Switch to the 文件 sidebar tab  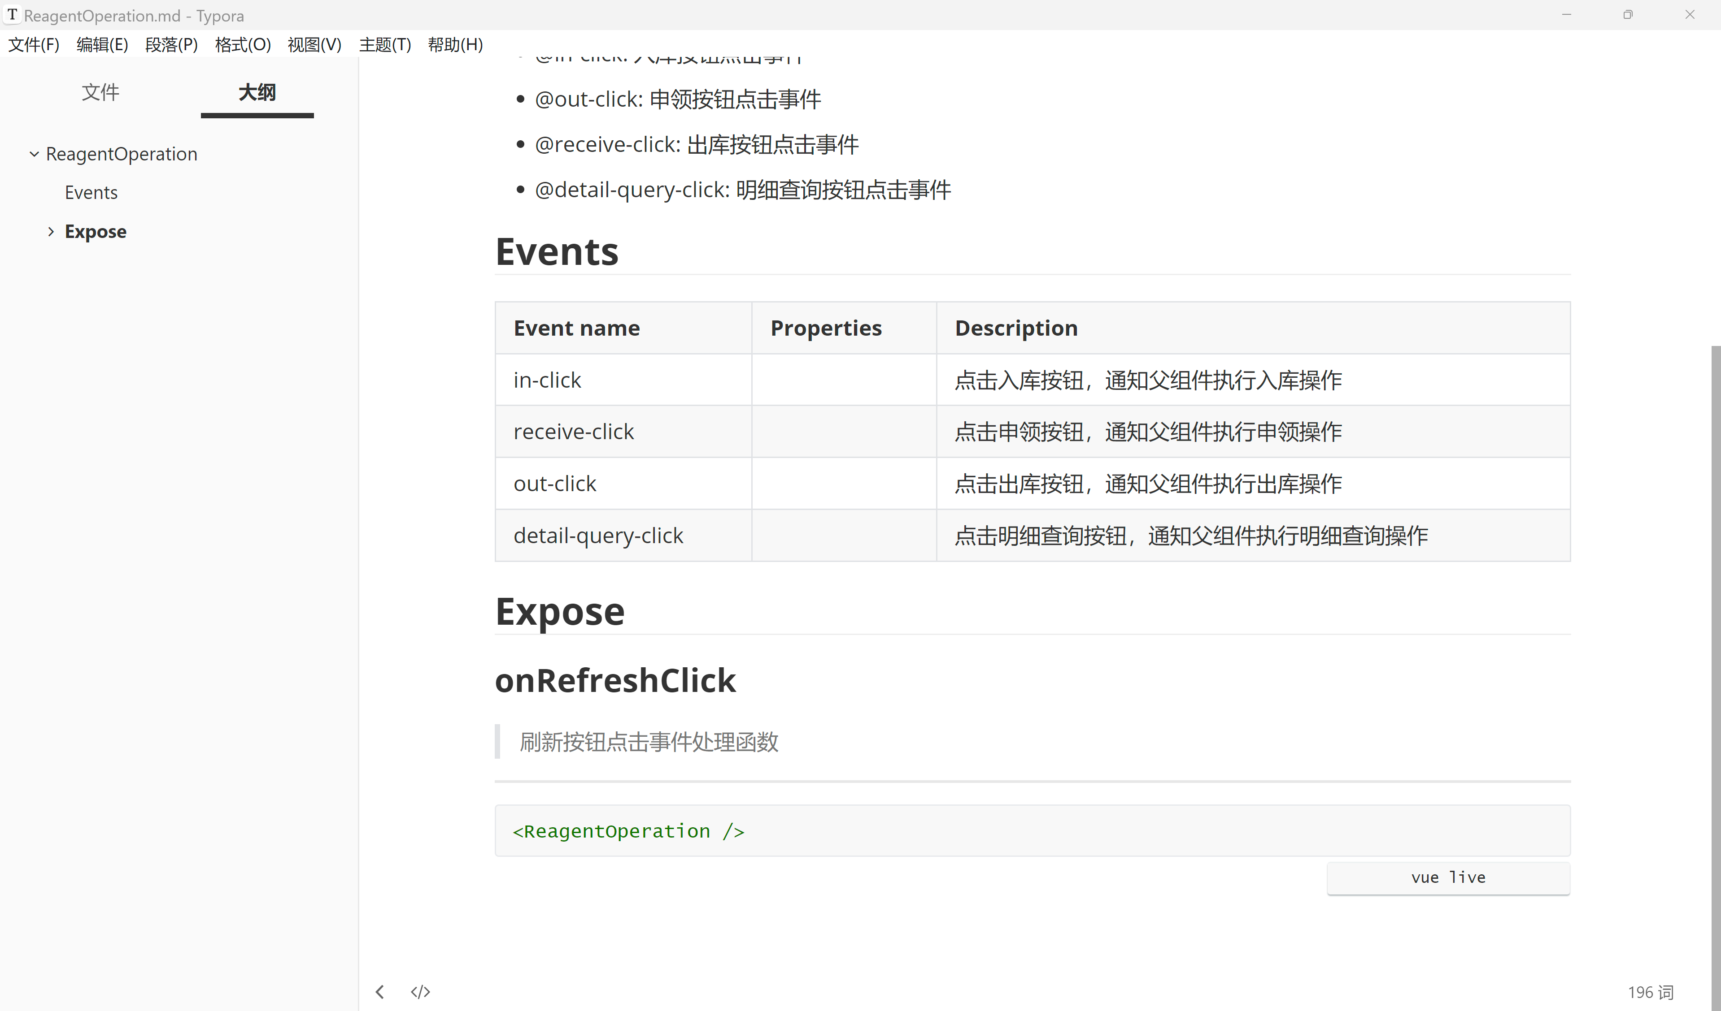(100, 92)
